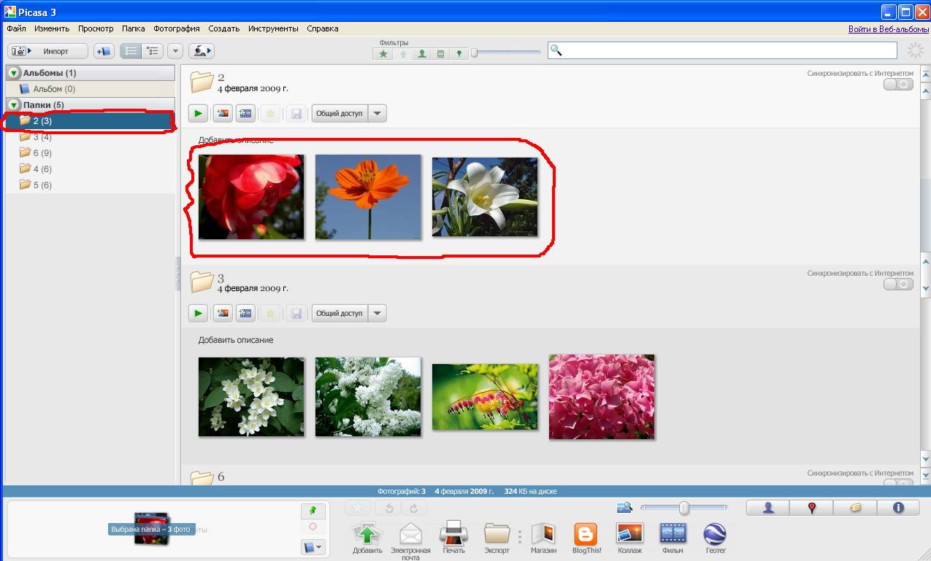The width and height of the screenshot is (931, 561).
Task: Open the Изменить menu
Action: (x=52, y=28)
